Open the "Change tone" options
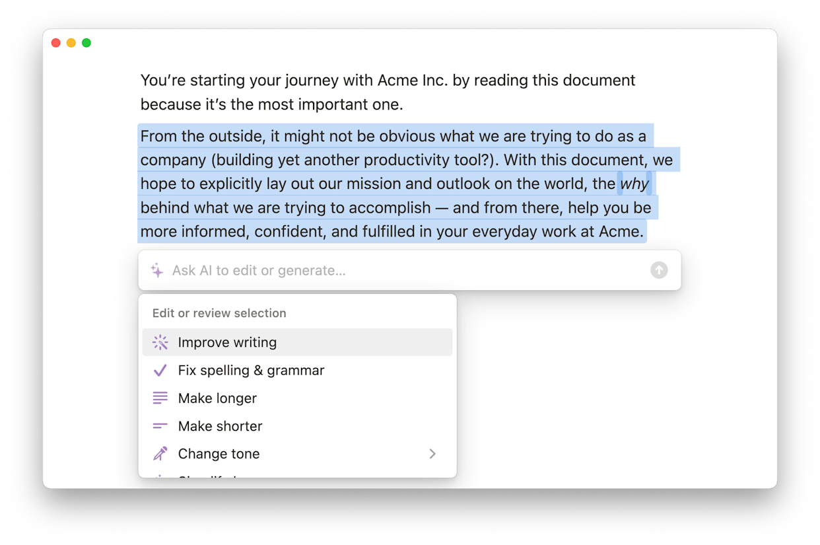This screenshot has height=545, width=820. (219, 454)
